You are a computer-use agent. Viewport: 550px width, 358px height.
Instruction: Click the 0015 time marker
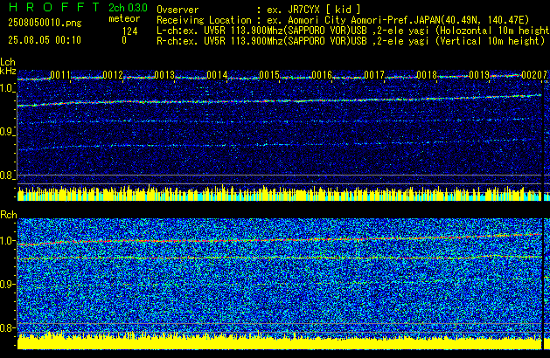point(269,75)
